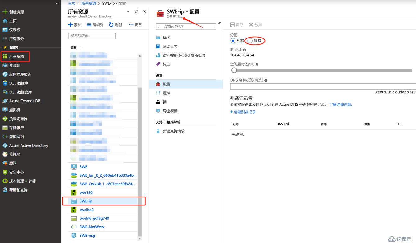Click Edit columns (编辑列)

point(95,25)
